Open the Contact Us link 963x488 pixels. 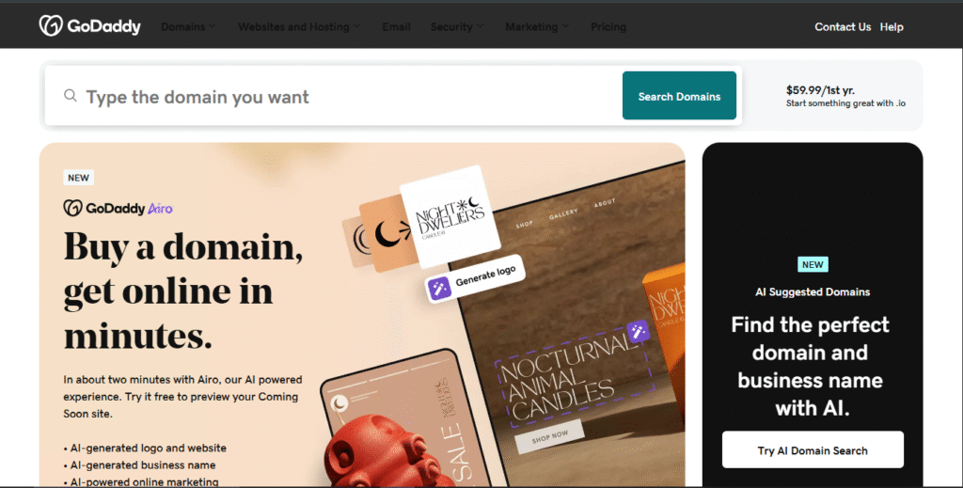pos(843,27)
